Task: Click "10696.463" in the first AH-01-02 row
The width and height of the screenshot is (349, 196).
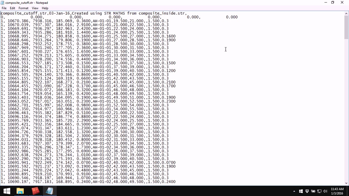Action: (x=18, y=113)
